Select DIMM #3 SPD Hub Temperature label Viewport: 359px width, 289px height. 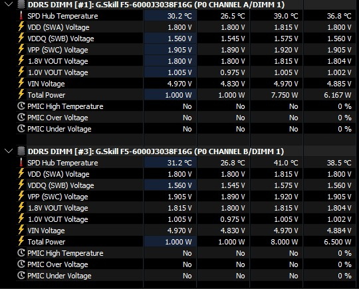click(x=62, y=163)
